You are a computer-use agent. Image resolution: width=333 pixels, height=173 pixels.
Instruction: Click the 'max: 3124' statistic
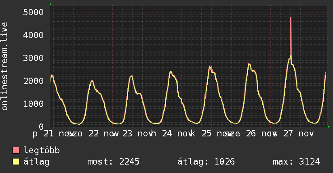[296, 162]
